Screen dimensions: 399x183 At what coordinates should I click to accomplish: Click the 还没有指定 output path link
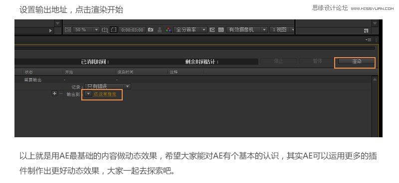point(105,94)
